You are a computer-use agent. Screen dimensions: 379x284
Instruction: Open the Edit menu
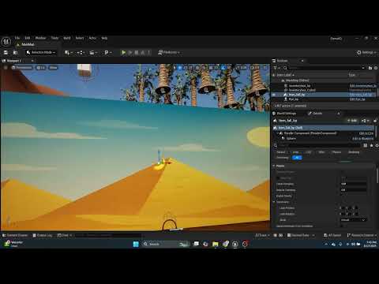click(x=28, y=38)
